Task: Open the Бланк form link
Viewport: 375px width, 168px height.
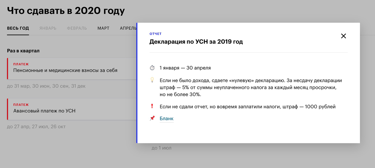Action: pyautogui.click(x=167, y=119)
